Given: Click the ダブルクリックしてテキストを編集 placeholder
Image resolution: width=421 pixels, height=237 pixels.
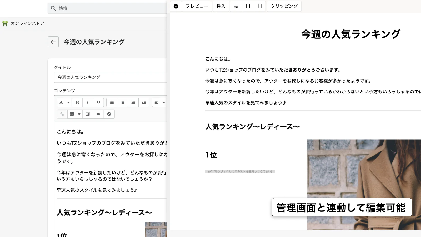Looking at the screenshot, I should 240,171.
